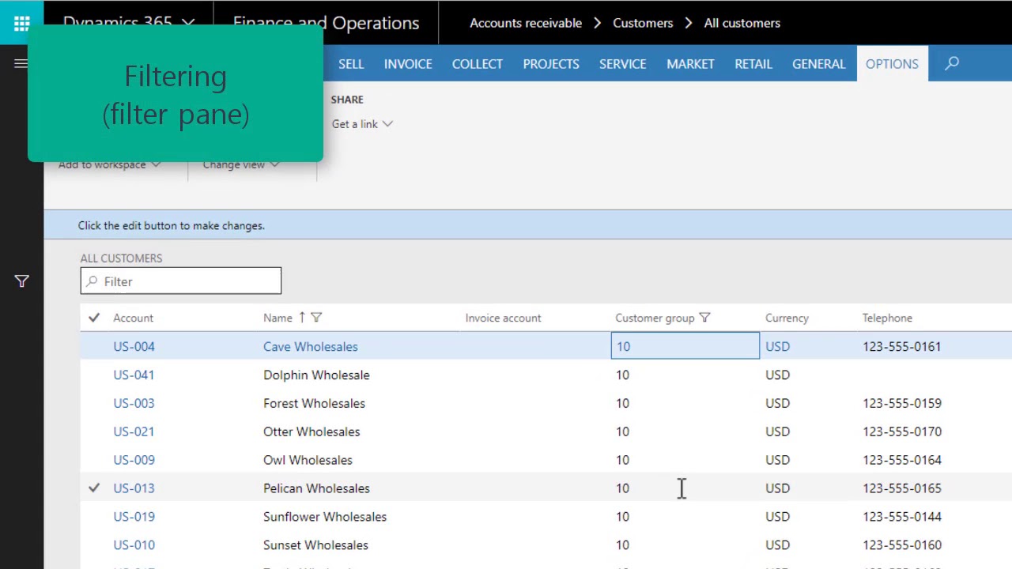
Task: Open the COLLECT ribbon tab
Action: point(478,64)
